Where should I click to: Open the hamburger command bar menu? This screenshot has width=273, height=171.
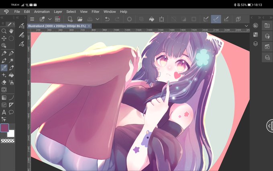coord(32,19)
